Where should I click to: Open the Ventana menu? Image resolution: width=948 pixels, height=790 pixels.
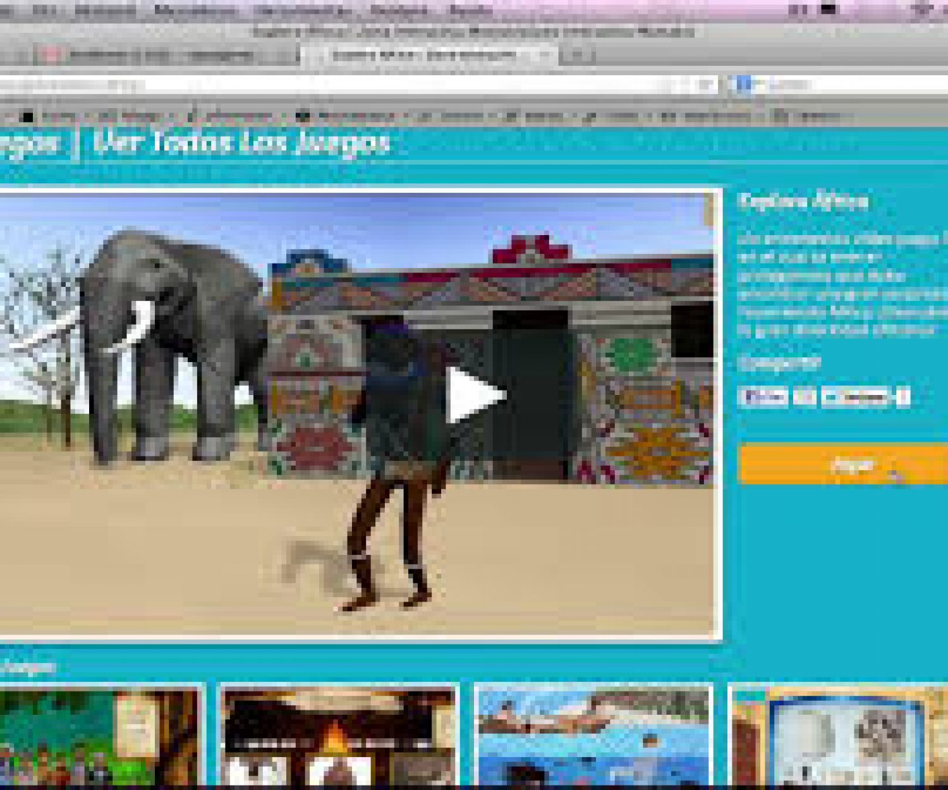click(398, 11)
